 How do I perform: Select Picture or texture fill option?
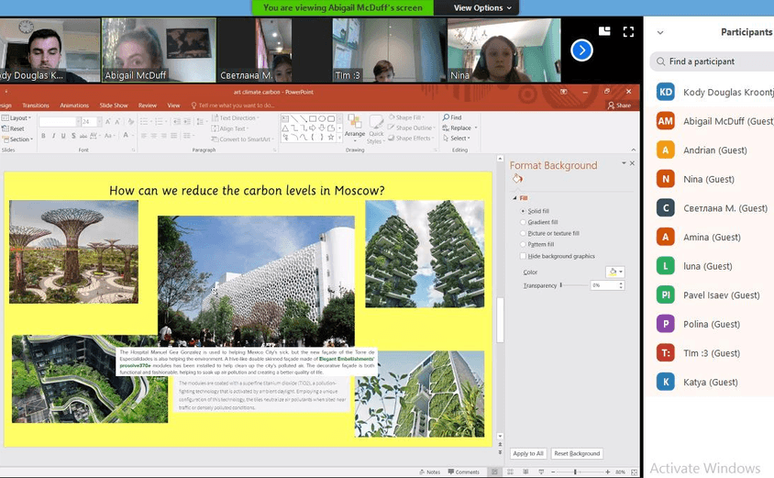pyautogui.click(x=524, y=233)
